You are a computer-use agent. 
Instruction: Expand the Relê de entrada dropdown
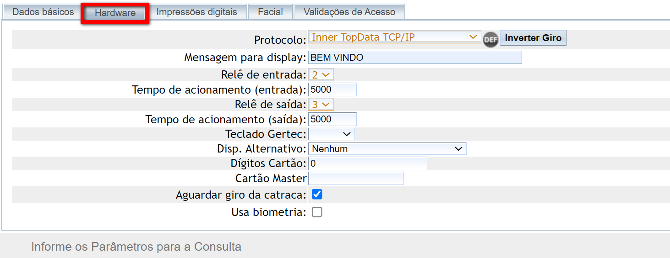(x=321, y=74)
